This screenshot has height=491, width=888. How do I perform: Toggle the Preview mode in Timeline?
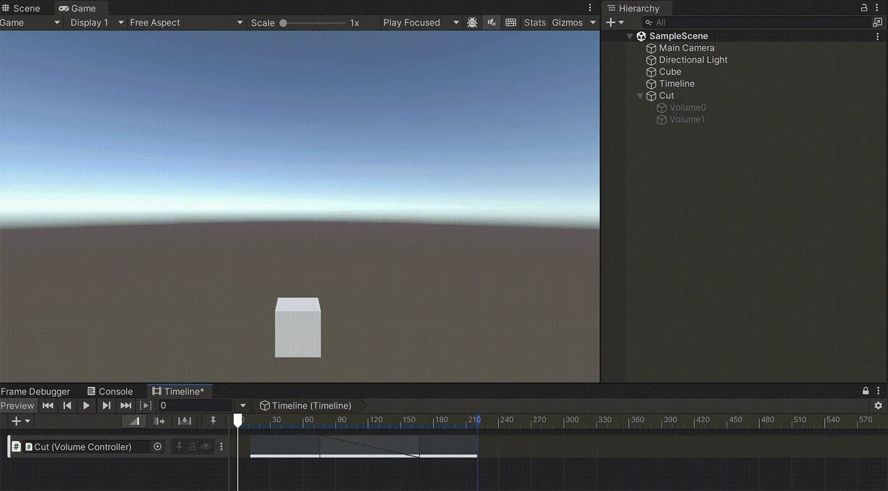[17, 405]
